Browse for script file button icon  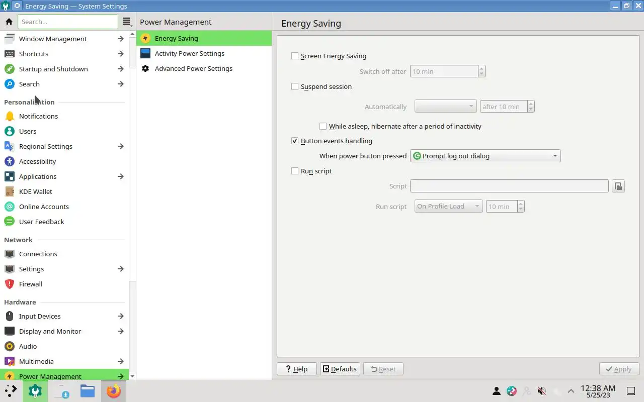tap(618, 186)
